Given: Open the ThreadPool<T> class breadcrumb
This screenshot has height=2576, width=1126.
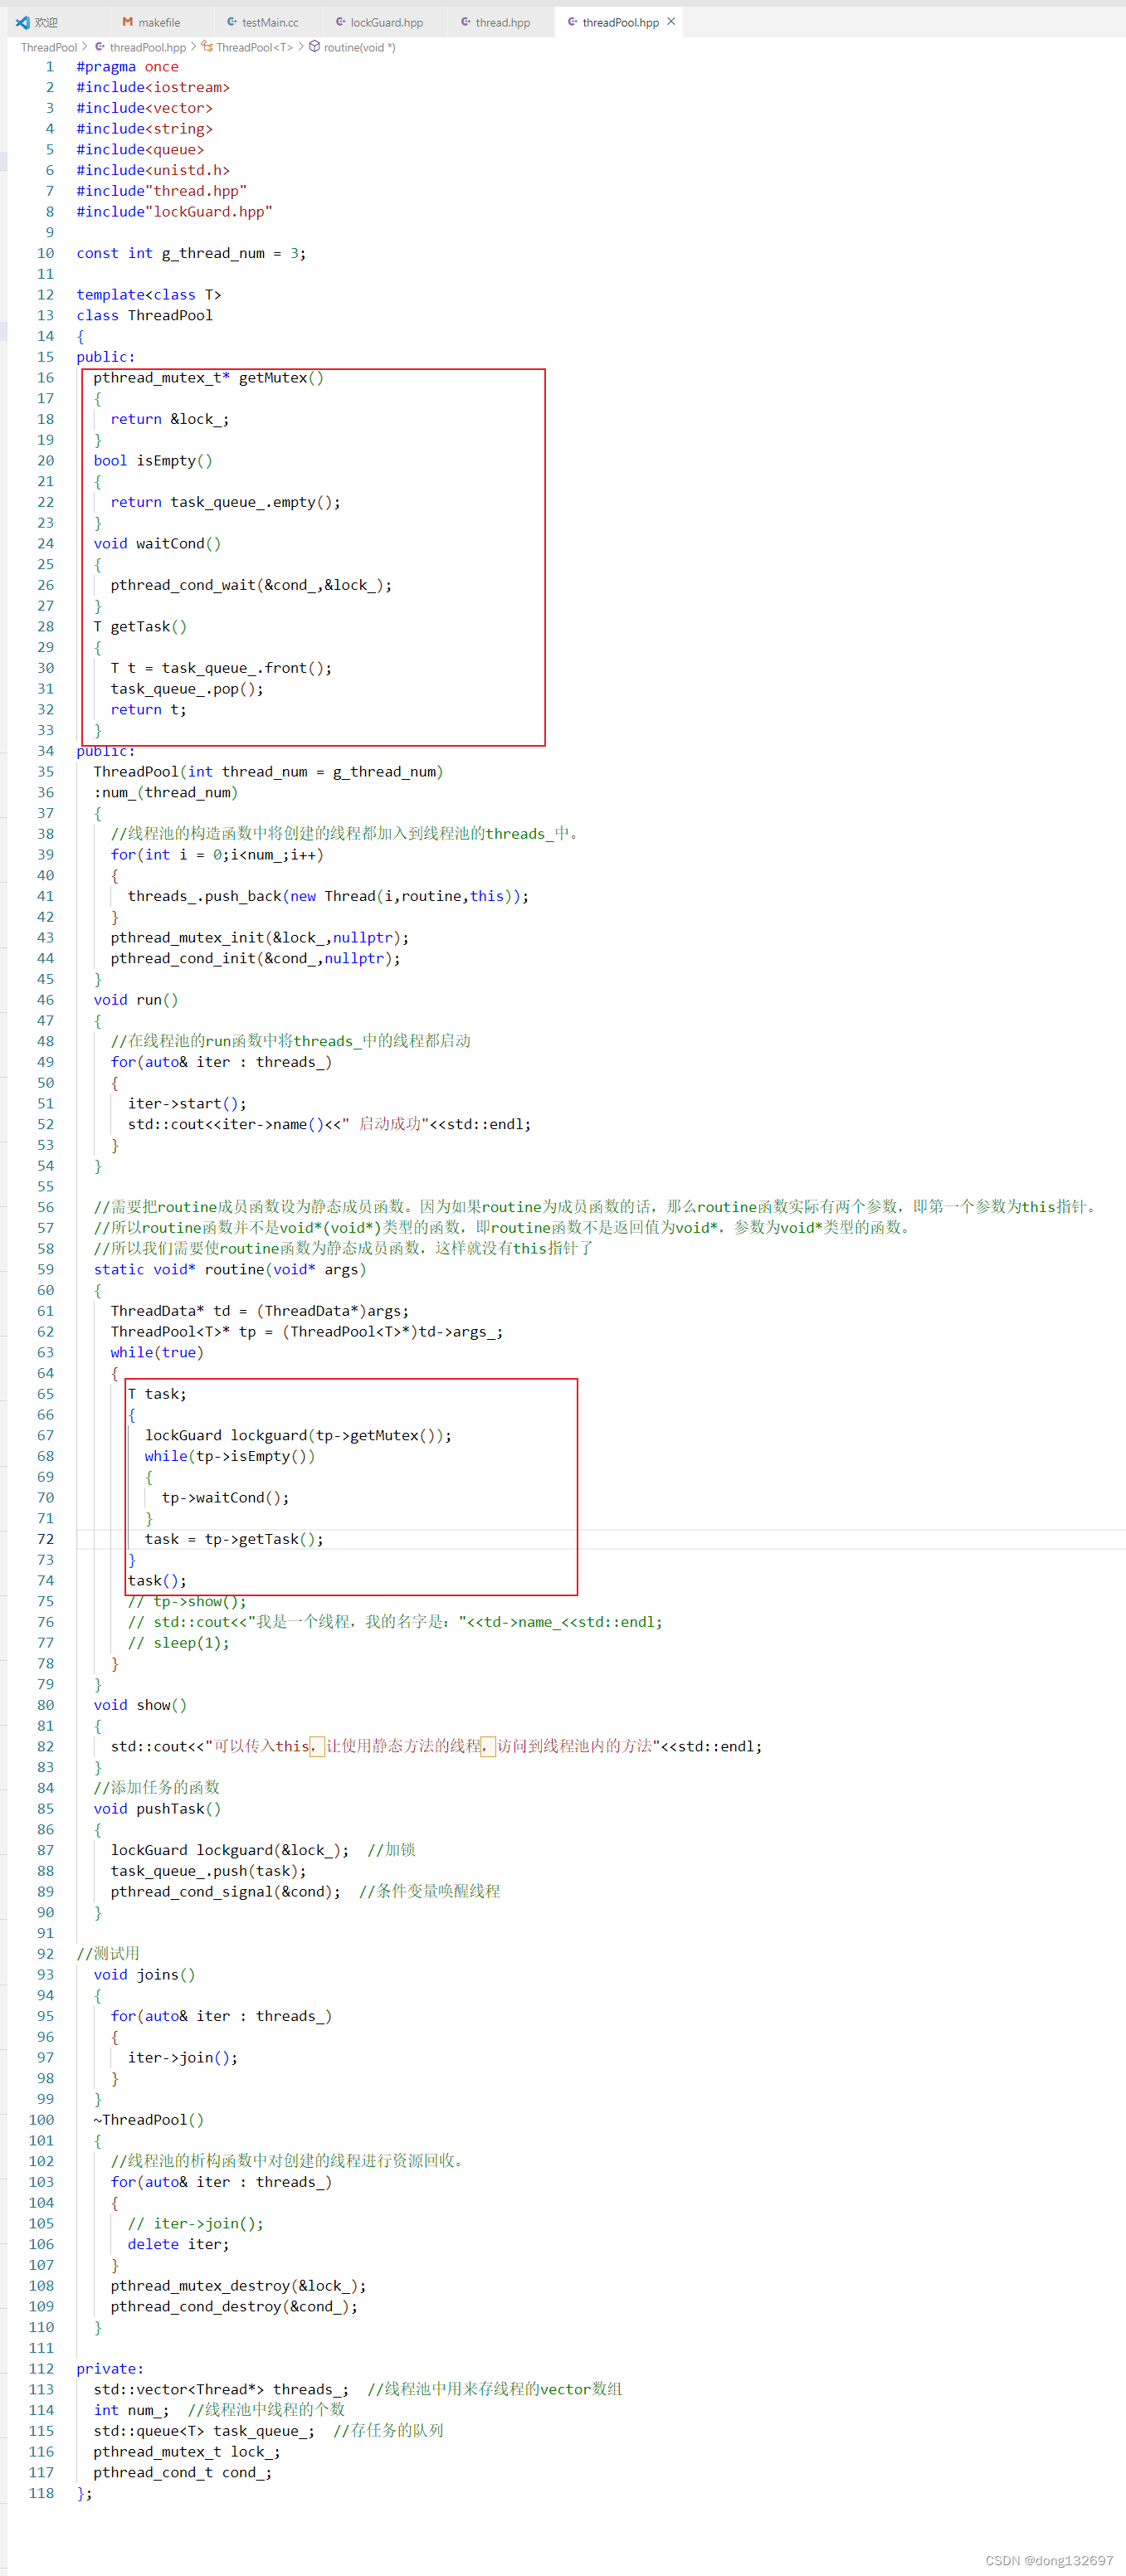Looking at the screenshot, I should [x=254, y=47].
